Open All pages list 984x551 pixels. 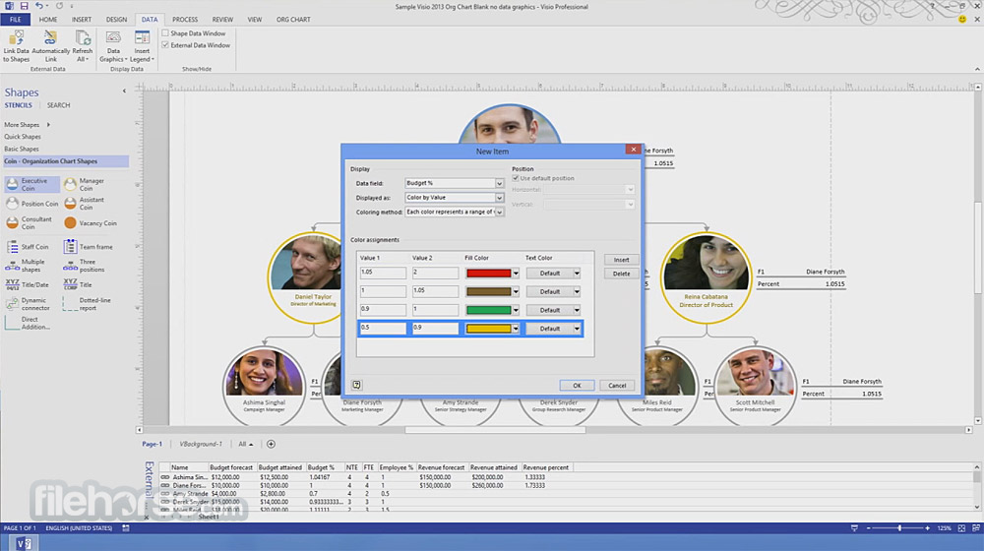pyautogui.click(x=245, y=444)
